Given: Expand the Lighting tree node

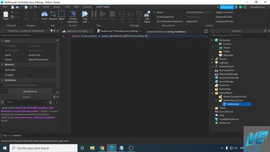Looking at the screenshot, I should [x=212, y=63].
